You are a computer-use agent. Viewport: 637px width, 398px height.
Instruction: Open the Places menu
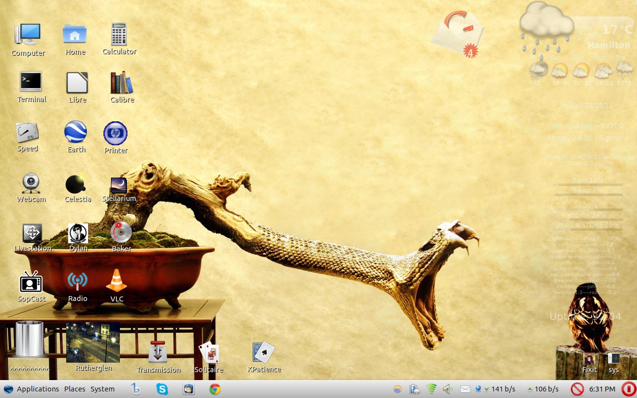click(x=75, y=389)
